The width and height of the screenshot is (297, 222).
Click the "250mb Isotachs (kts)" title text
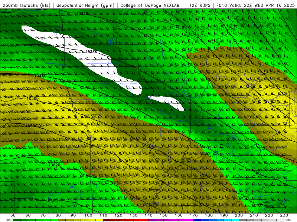point(26,6)
